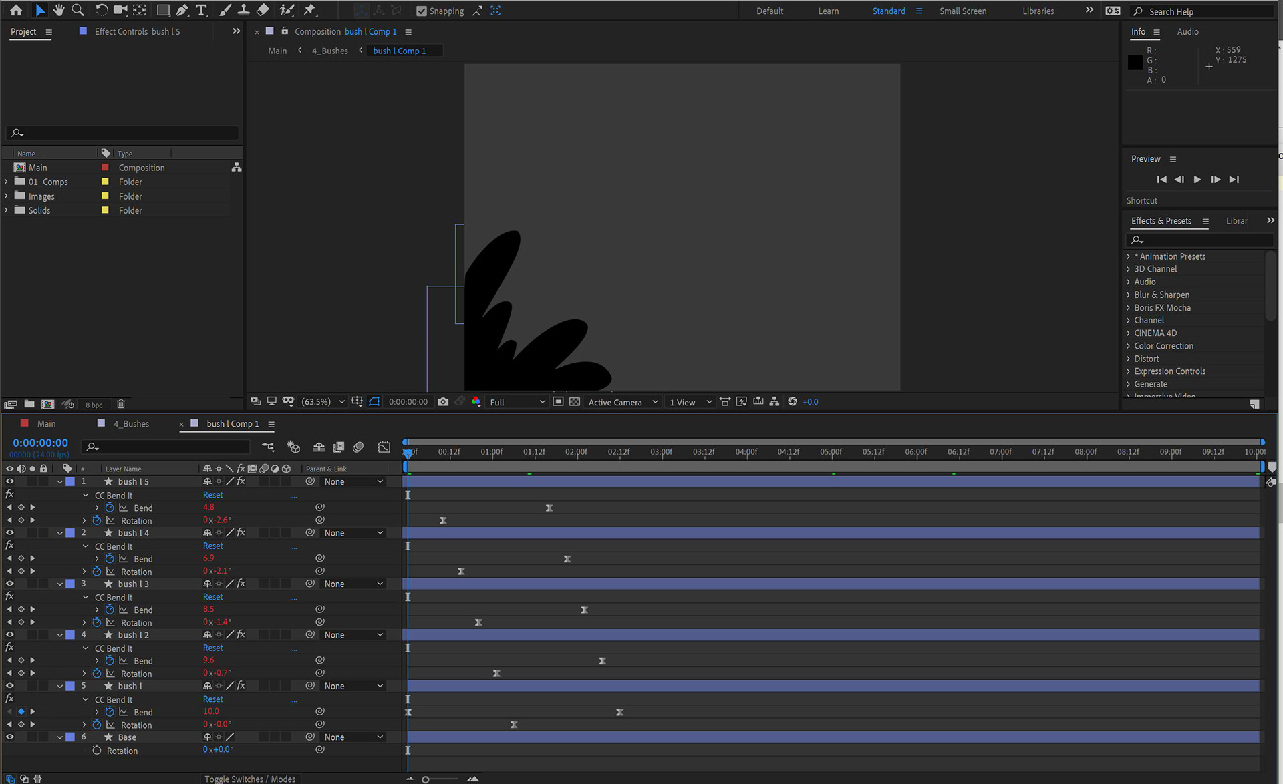The width and height of the screenshot is (1283, 784).
Task: Select the Zoom tool in toolbar
Action: click(x=78, y=10)
